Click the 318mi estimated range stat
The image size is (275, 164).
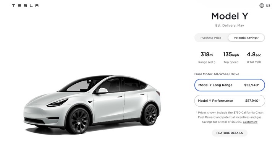(x=207, y=58)
